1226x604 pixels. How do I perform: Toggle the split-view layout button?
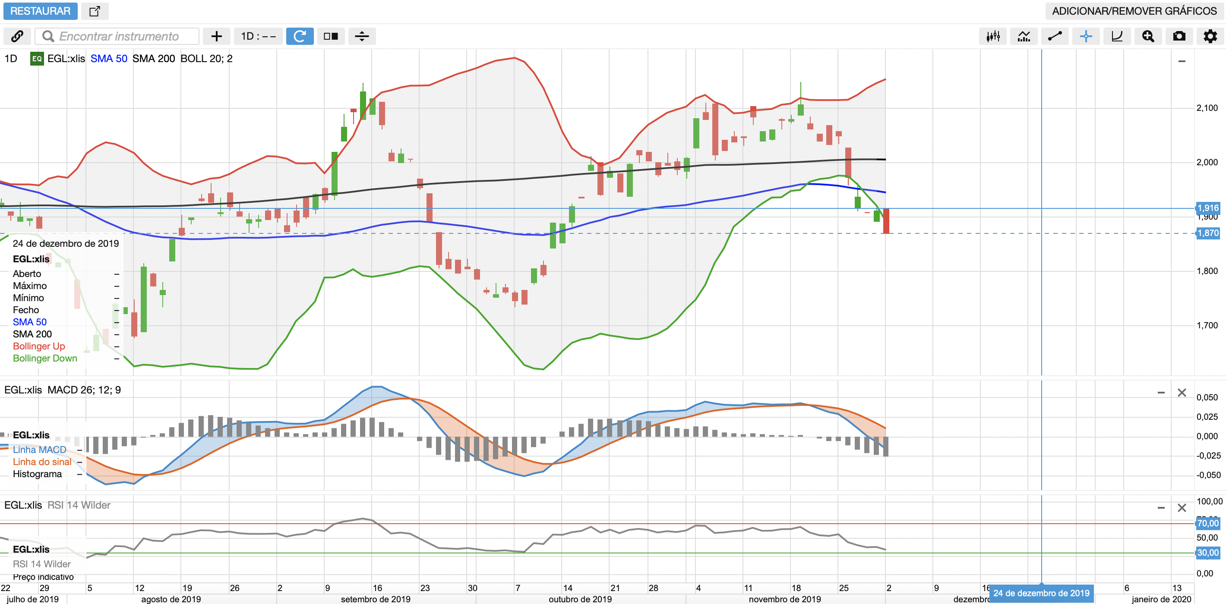click(331, 36)
